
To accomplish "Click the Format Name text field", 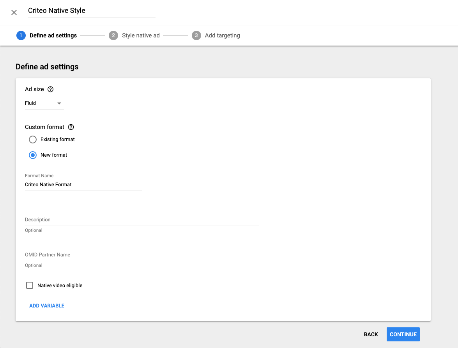I will [83, 185].
